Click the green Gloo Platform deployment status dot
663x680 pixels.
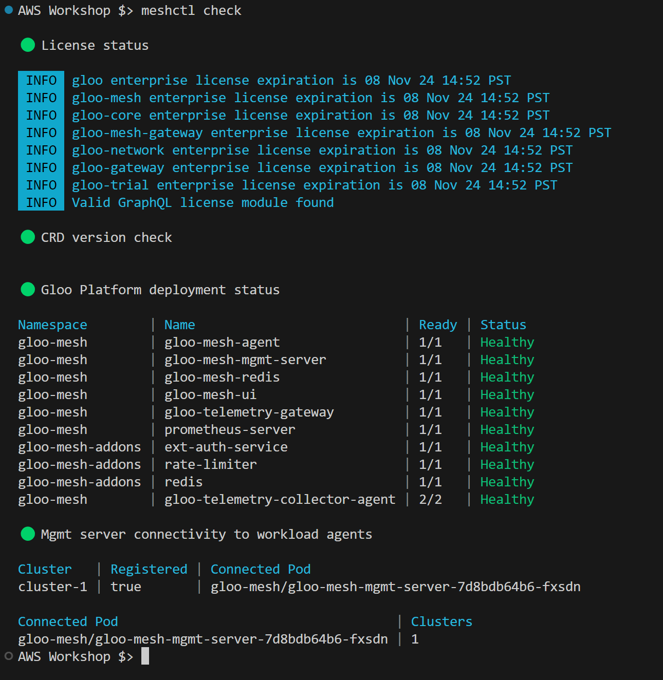coord(28,290)
